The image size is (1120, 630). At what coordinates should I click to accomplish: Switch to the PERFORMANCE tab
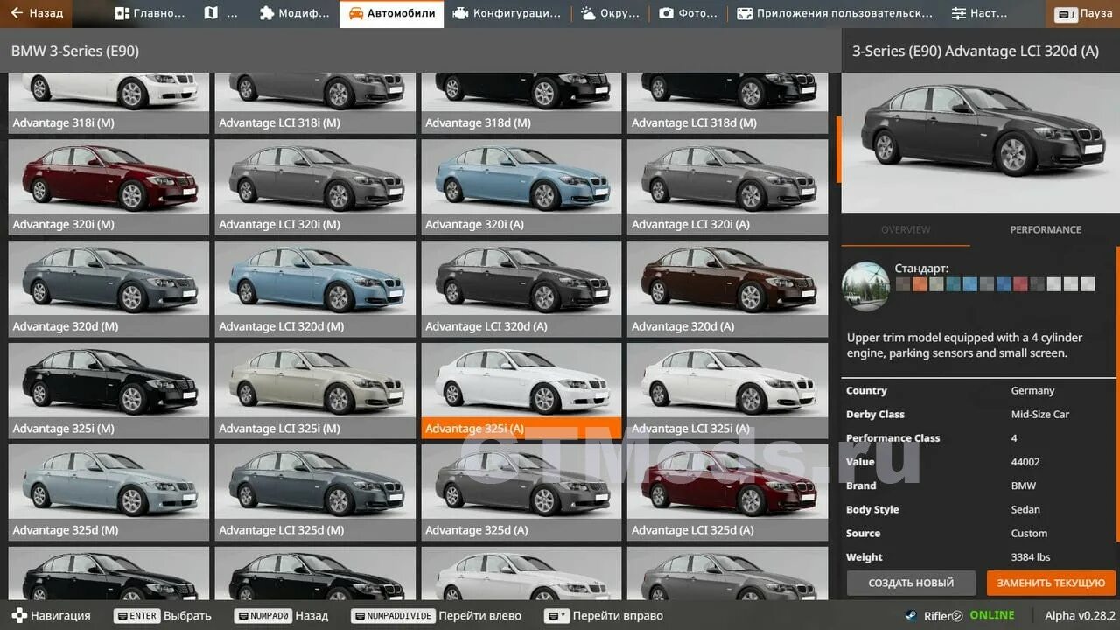click(x=1046, y=230)
